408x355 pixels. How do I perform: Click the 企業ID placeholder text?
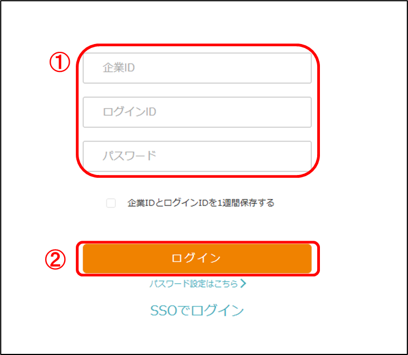(119, 68)
